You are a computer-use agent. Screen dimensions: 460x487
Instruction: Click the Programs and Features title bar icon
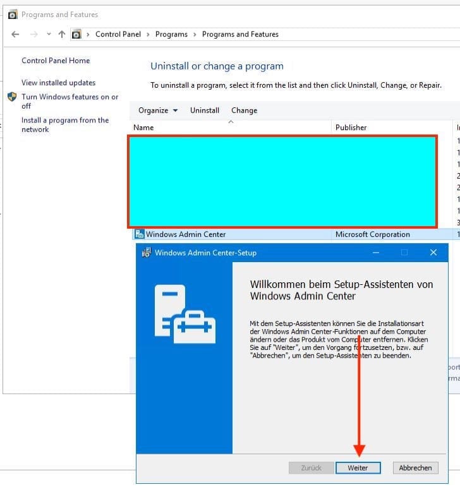[x=13, y=15]
